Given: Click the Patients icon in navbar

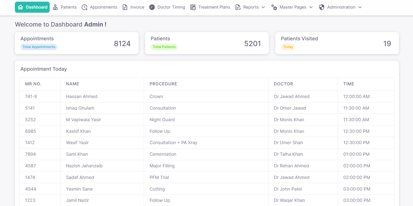Looking at the screenshot, I should coord(55,7).
